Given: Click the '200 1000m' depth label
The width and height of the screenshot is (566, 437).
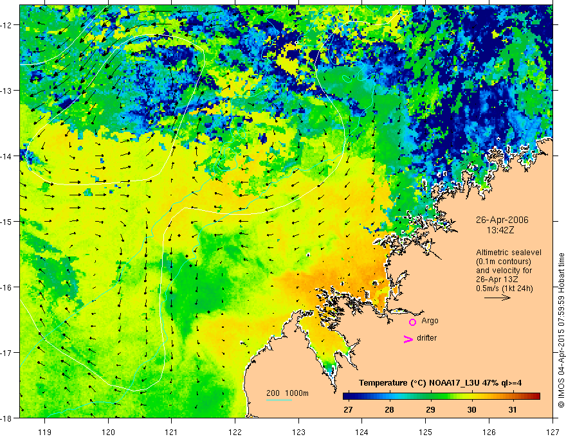Looking at the screenshot, I should click(288, 393).
